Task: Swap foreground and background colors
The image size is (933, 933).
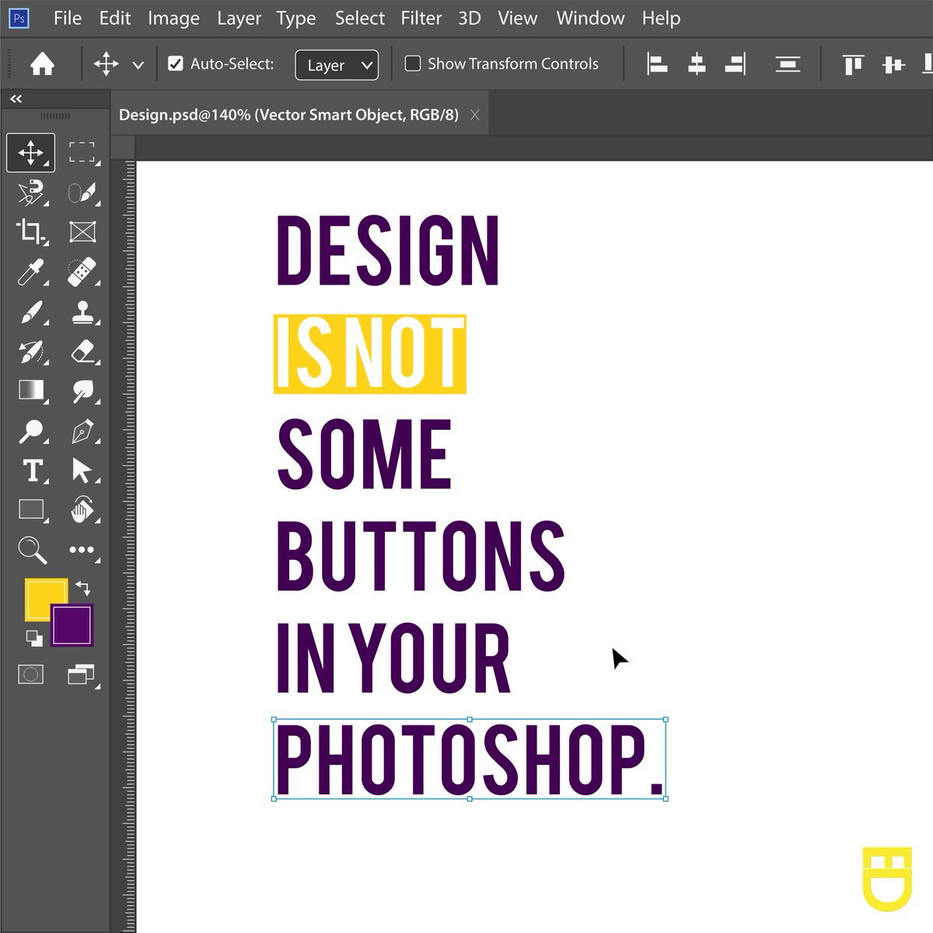Action: (x=83, y=588)
